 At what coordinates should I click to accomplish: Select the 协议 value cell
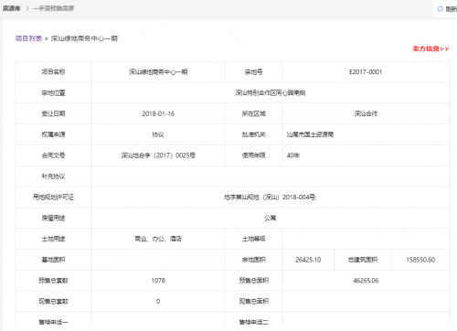click(158, 134)
